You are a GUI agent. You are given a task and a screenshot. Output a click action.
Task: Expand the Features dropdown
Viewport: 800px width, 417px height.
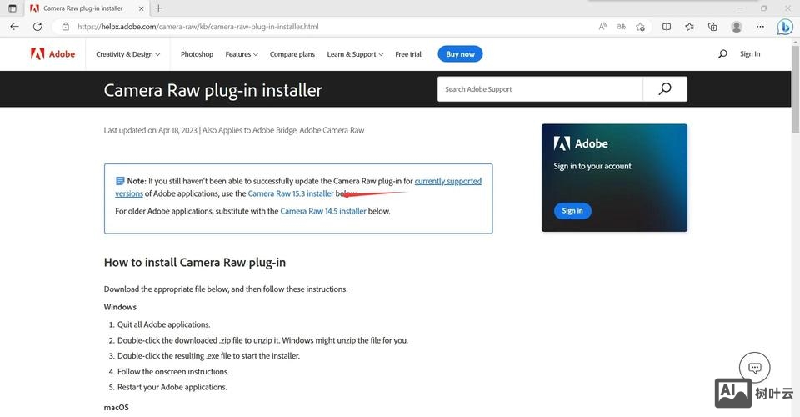coord(242,54)
